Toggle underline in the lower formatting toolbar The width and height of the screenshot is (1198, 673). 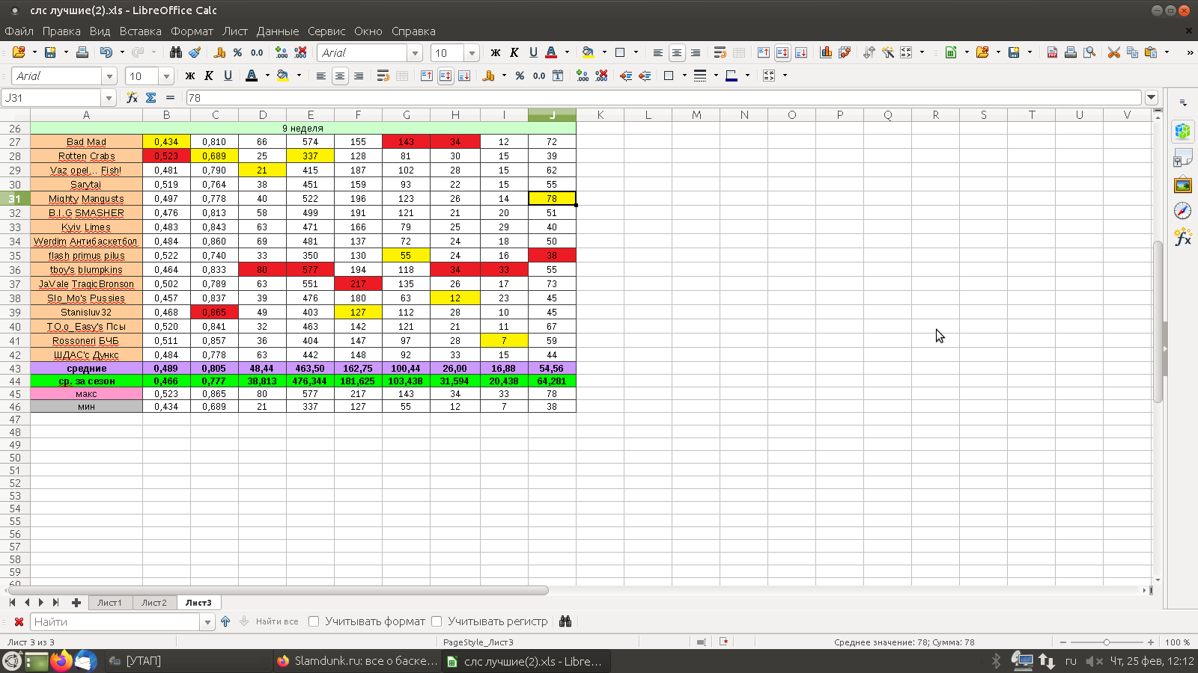(x=228, y=76)
